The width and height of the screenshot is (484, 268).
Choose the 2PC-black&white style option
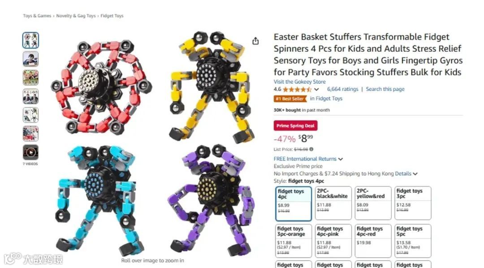point(333,203)
